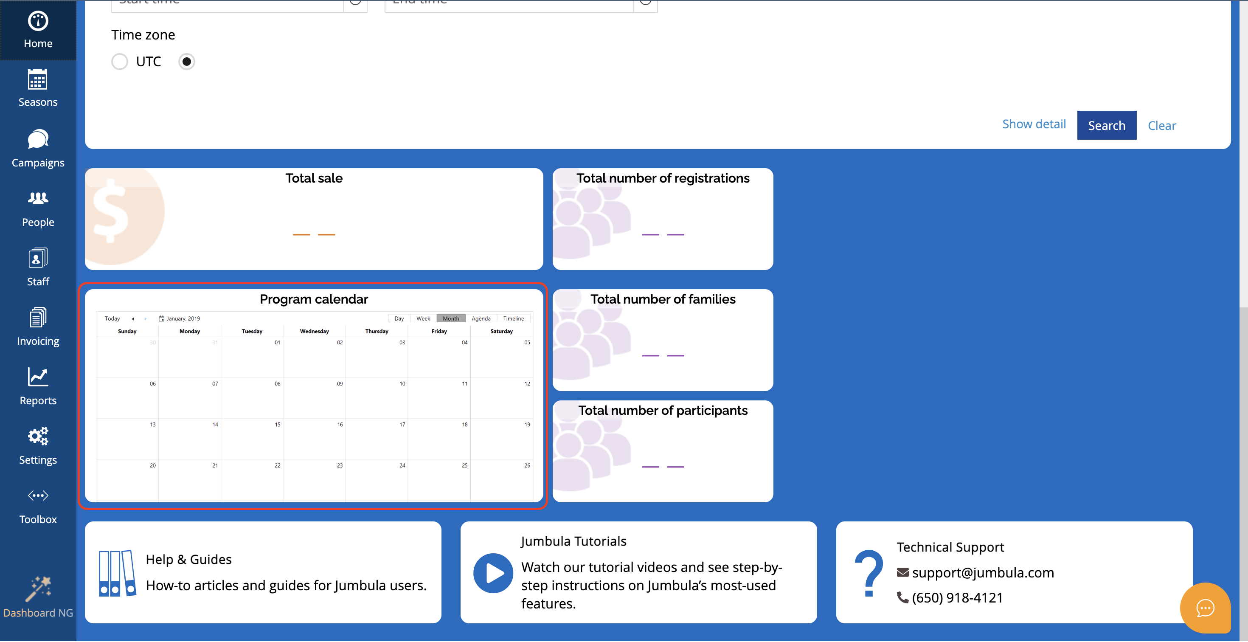
Task: Advance calendar to next month arrow
Action: (x=145, y=319)
